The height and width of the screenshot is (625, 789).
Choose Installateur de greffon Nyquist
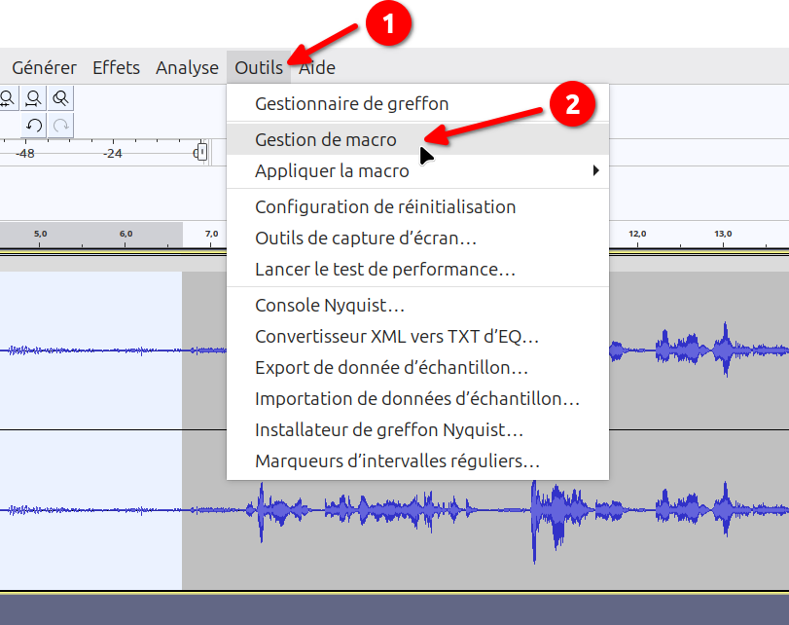click(389, 430)
